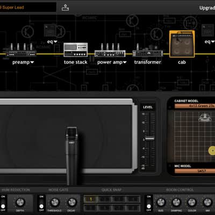
Task: Expand the eq dropdown after the cab
Action: 213,42
